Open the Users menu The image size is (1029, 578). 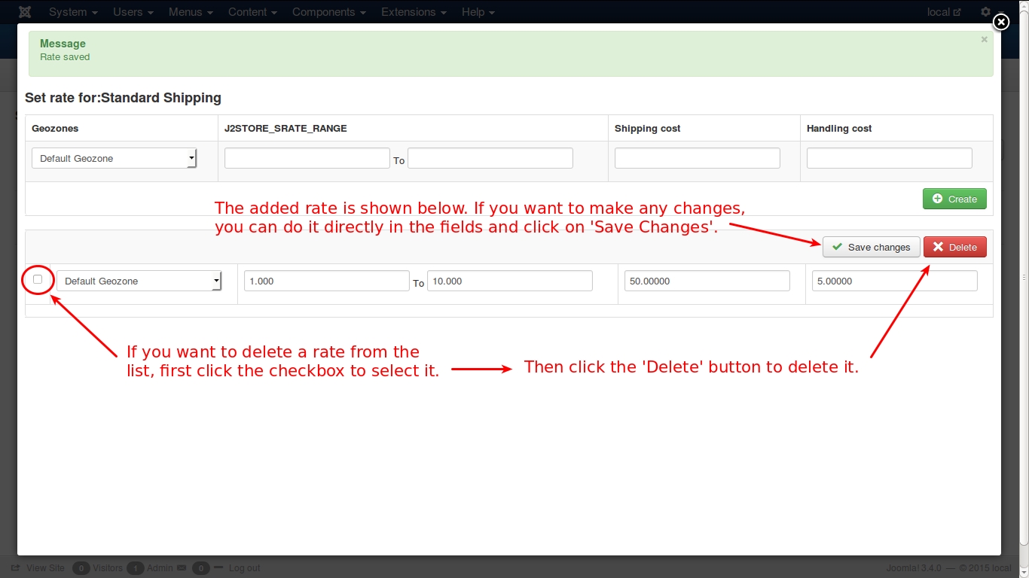(133, 12)
